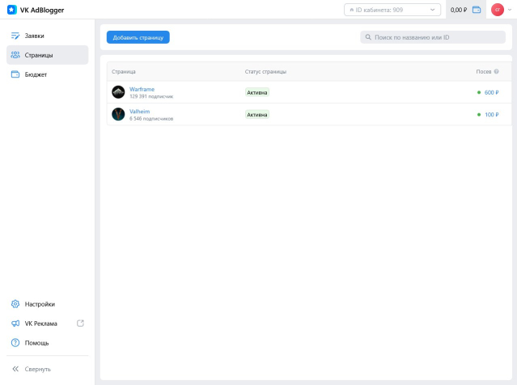
Task: Click the 0,00 ₽ balance
Action: tap(458, 10)
